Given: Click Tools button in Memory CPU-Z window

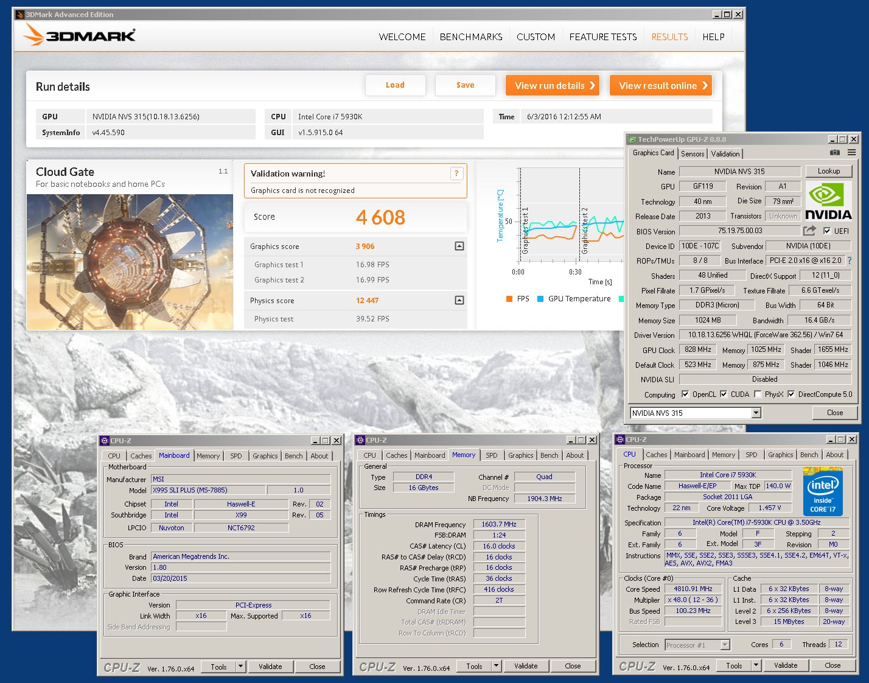Looking at the screenshot, I should coord(474,666).
